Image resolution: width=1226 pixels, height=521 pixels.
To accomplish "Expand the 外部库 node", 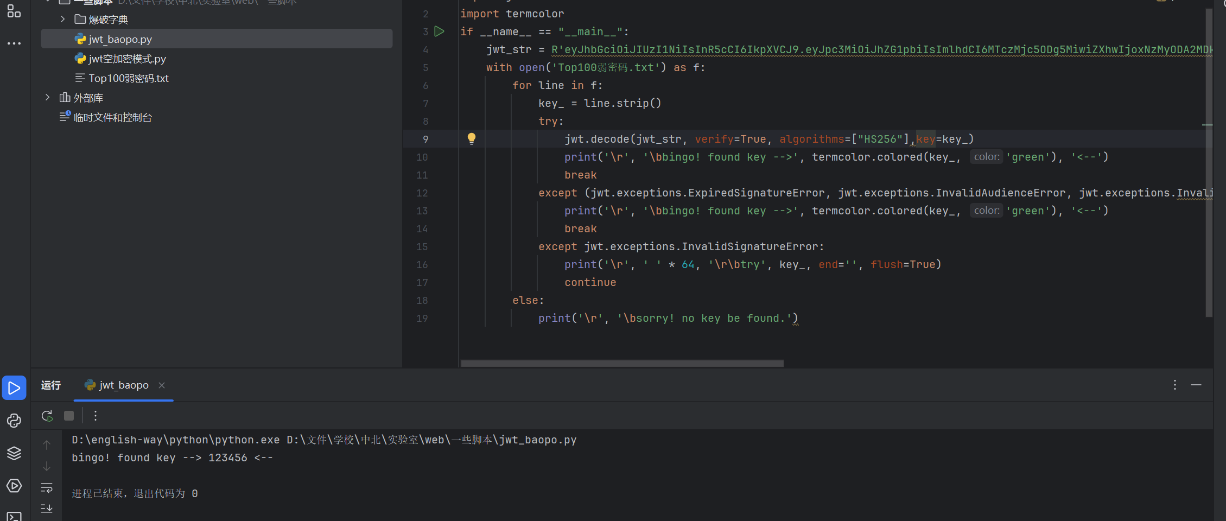I will click(x=47, y=98).
